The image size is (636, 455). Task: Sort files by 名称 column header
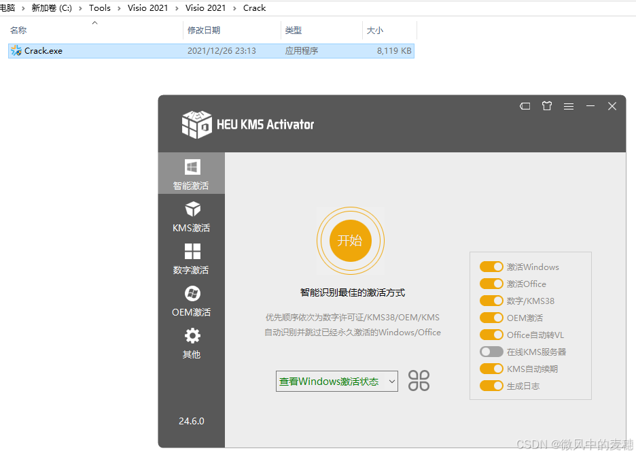(18, 31)
